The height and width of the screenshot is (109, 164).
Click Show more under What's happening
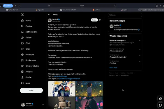113,68
